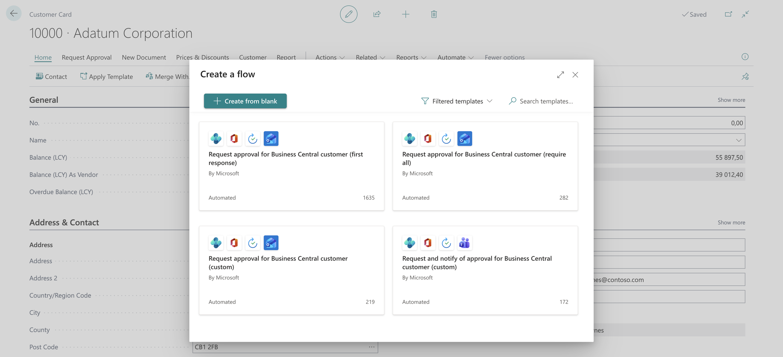Screen dimensions: 783x357
Task: Click the Merge With action
Action: coord(168,77)
